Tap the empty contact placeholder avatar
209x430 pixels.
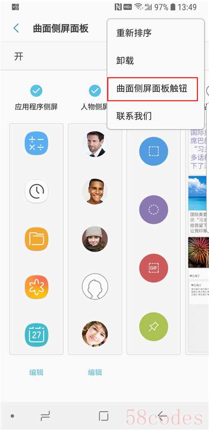(x=95, y=287)
